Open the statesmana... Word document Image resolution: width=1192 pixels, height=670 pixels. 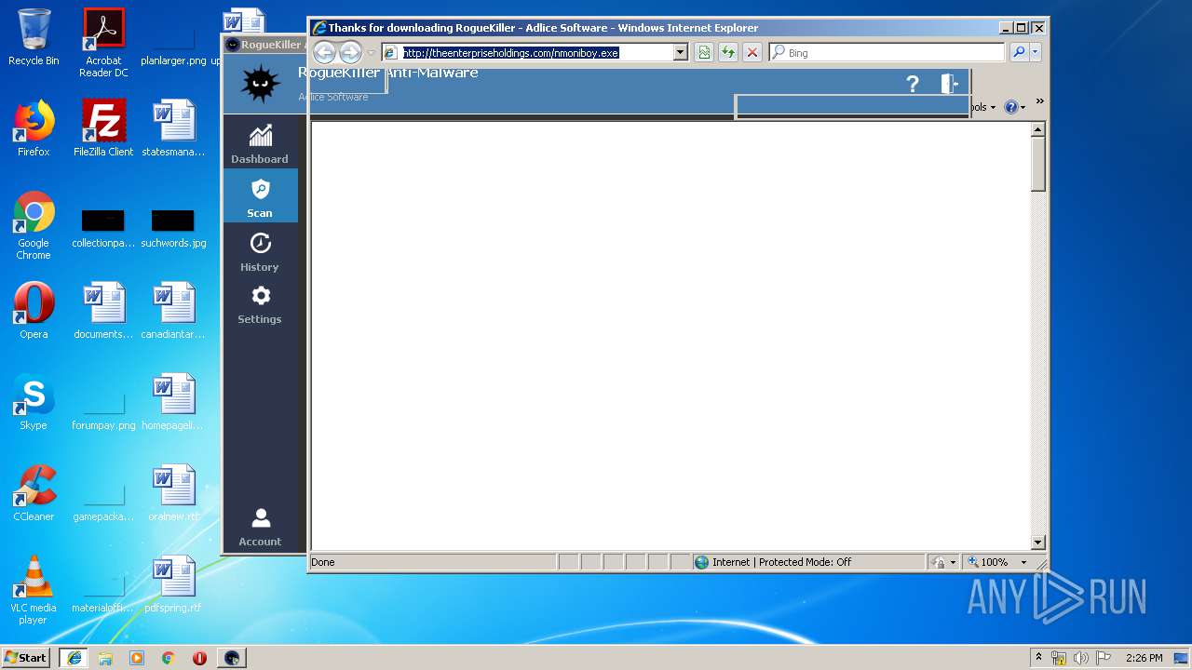coord(173,128)
